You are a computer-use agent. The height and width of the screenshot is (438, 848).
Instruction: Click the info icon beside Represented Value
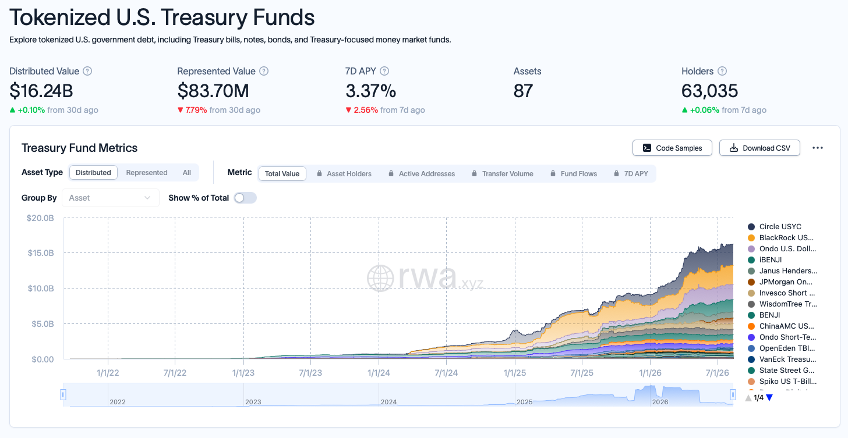pyautogui.click(x=264, y=71)
